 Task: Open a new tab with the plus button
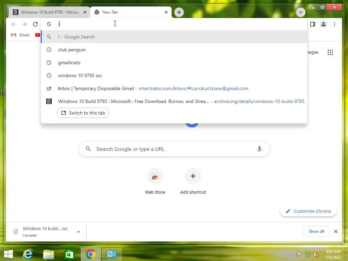click(179, 12)
